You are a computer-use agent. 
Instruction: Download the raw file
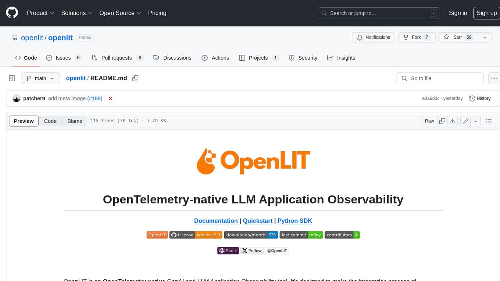[x=453, y=121]
